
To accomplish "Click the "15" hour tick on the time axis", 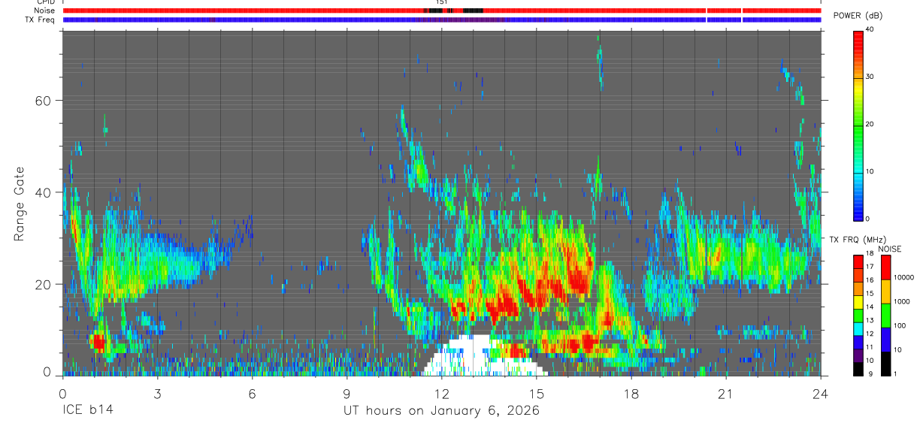I will click(536, 393).
